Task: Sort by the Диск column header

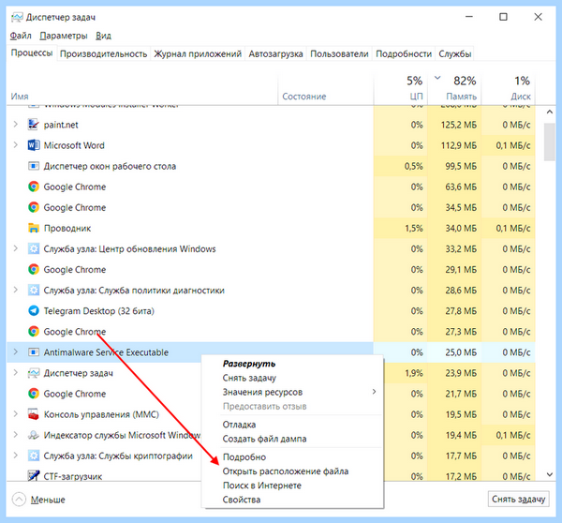Action: (x=509, y=90)
